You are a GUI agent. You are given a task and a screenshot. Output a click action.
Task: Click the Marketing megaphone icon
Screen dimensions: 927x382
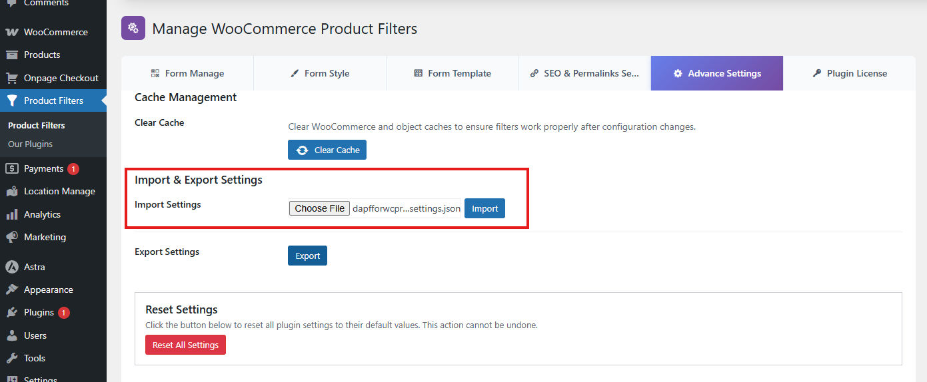(x=11, y=237)
